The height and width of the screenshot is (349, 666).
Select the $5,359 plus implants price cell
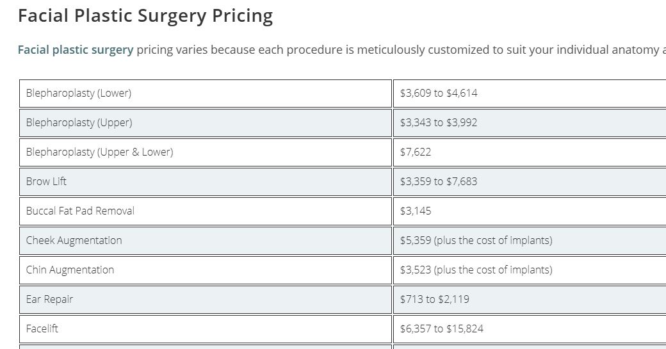tap(530, 240)
